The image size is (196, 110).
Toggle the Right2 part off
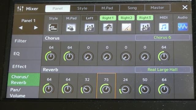coord(126,18)
